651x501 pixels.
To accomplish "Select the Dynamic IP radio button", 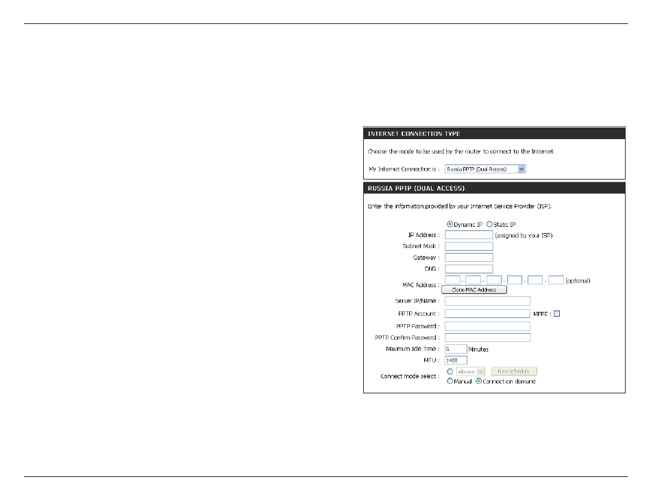I will point(450,224).
